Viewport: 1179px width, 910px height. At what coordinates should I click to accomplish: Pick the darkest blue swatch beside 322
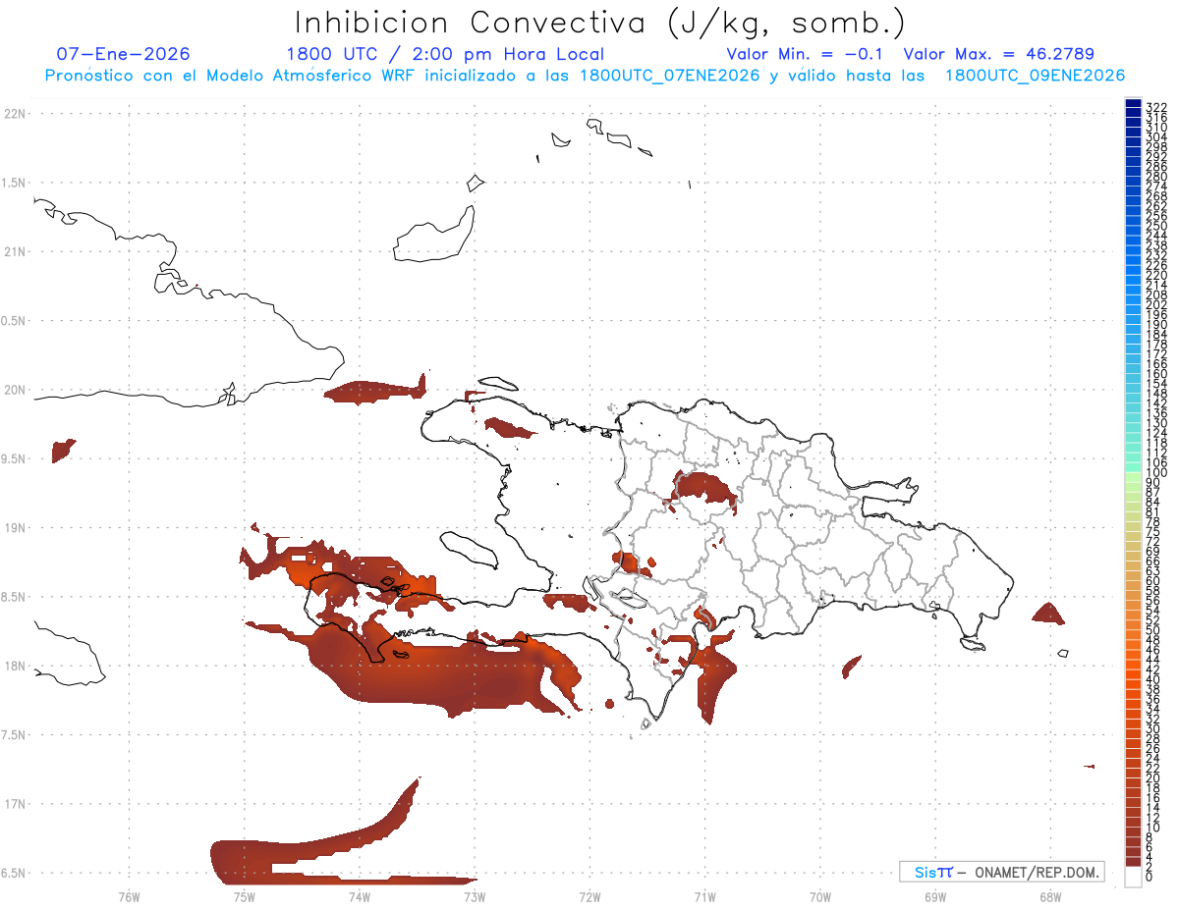tap(1133, 102)
